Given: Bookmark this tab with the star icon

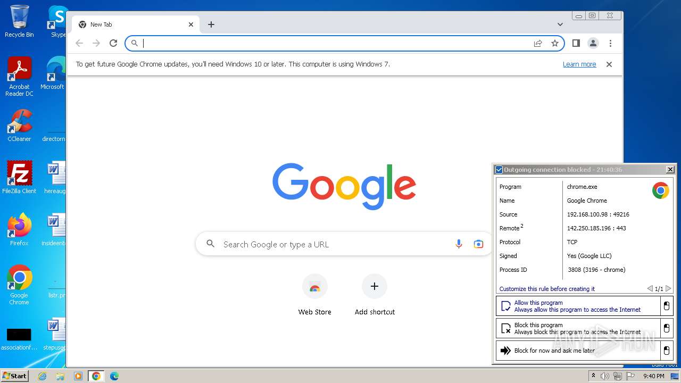Looking at the screenshot, I should pyautogui.click(x=555, y=43).
